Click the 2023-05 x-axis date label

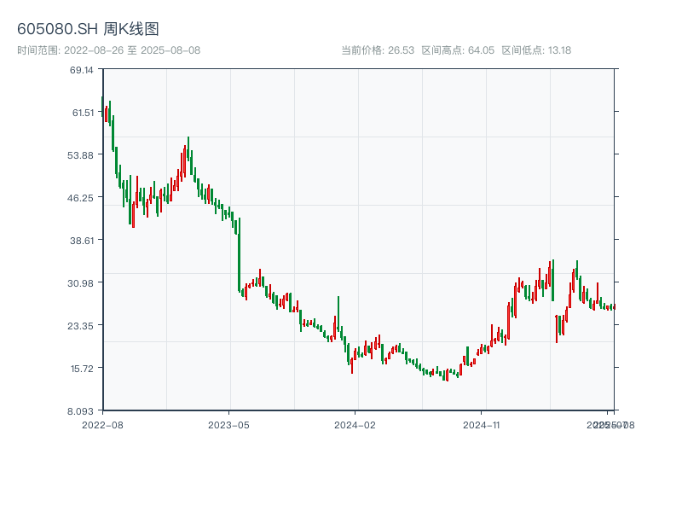(228, 424)
